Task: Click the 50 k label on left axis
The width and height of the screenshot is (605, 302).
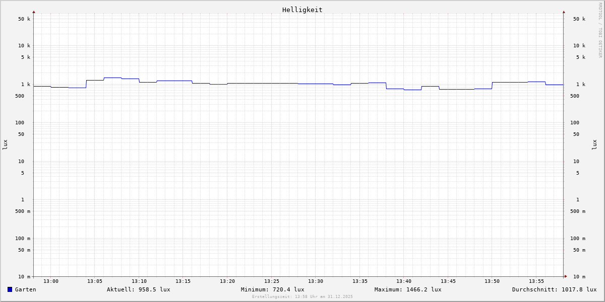Action: [x=24, y=19]
